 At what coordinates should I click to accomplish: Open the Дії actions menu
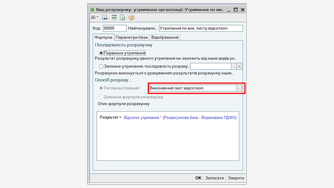pos(94,18)
